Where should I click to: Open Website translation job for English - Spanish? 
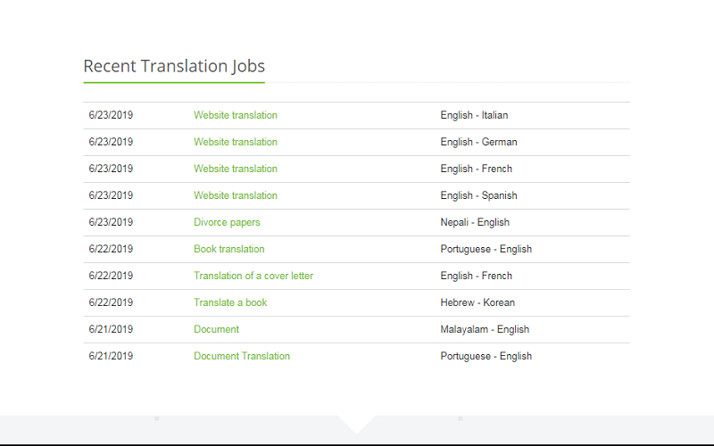(x=235, y=195)
